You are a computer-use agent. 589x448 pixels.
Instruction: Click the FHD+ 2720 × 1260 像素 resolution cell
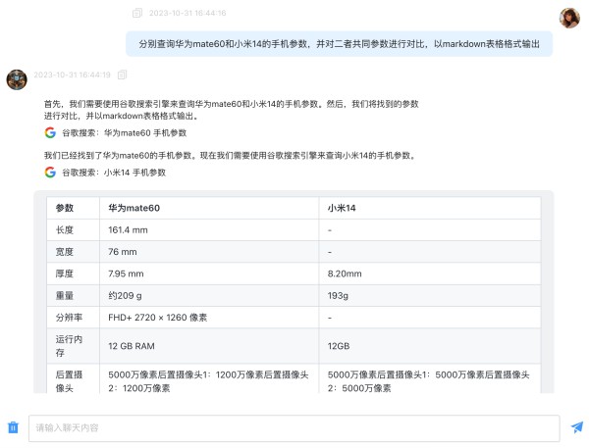[x=157, y=318]
